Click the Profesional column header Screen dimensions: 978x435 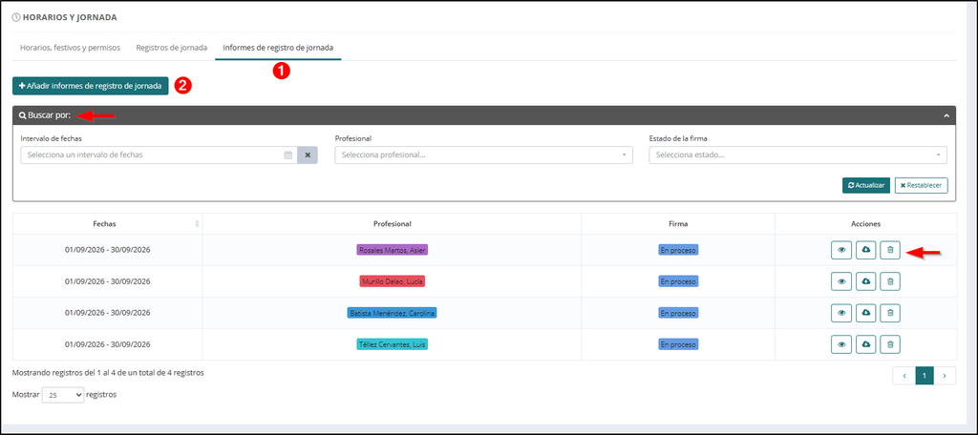coord(392,224)
